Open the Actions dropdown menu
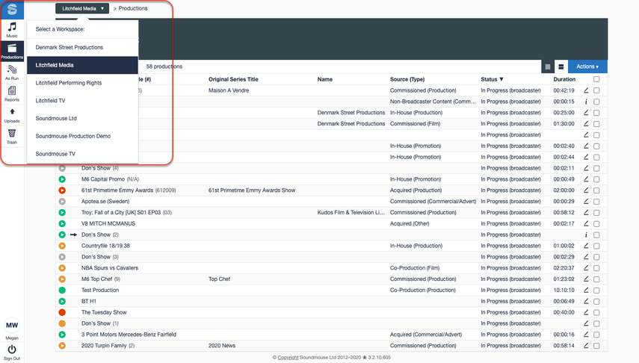The height and width of the screenshot is (363, 639). tap(587, 66)
